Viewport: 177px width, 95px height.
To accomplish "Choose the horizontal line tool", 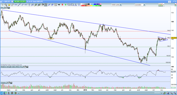I will [x=26, y=5].
